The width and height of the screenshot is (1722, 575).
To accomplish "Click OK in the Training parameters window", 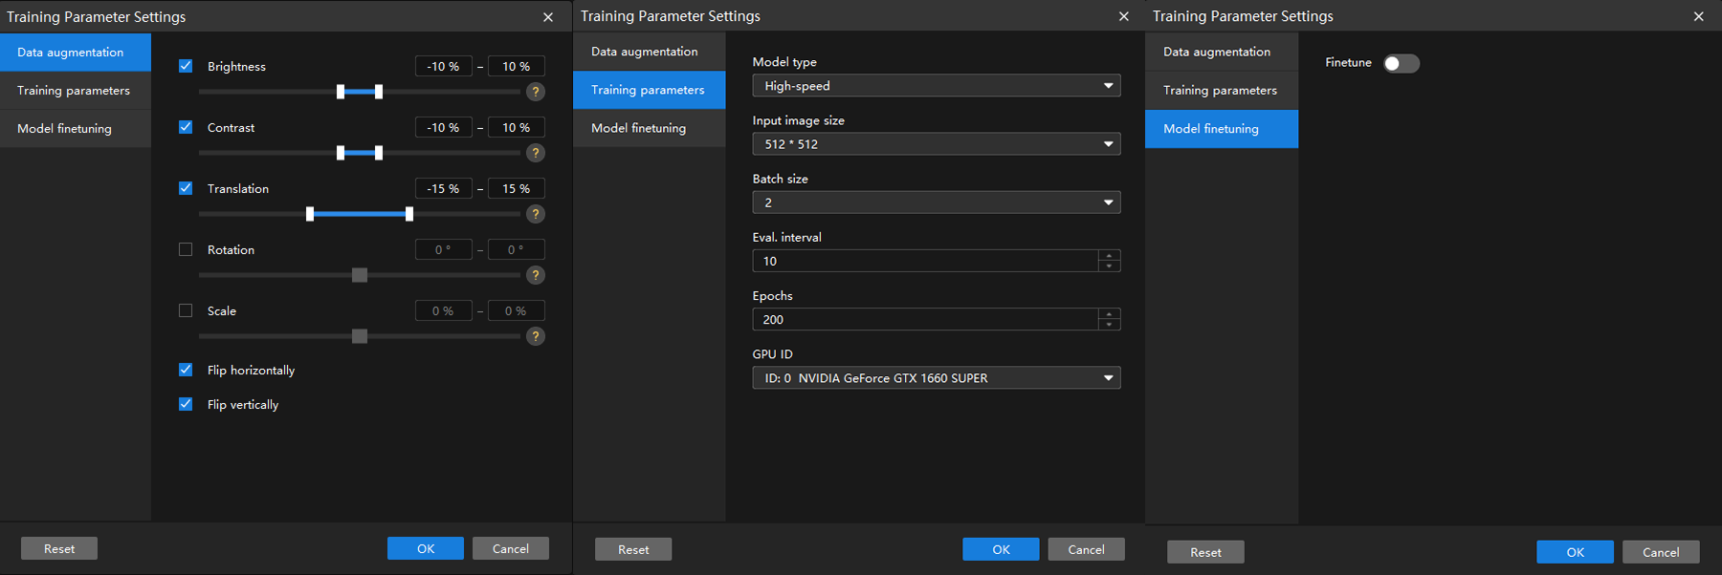I will [1001, 549].
